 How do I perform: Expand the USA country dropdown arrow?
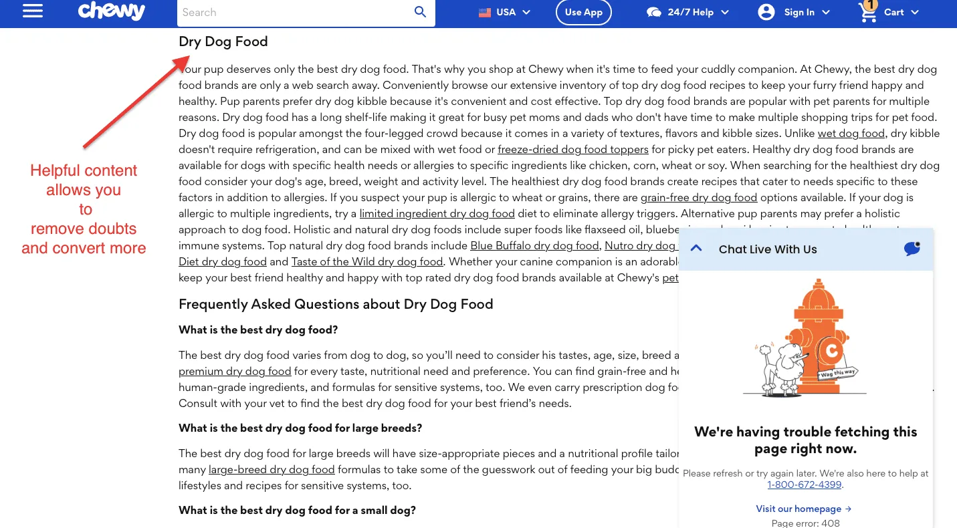pyautogui.click(x=526, y=12)
